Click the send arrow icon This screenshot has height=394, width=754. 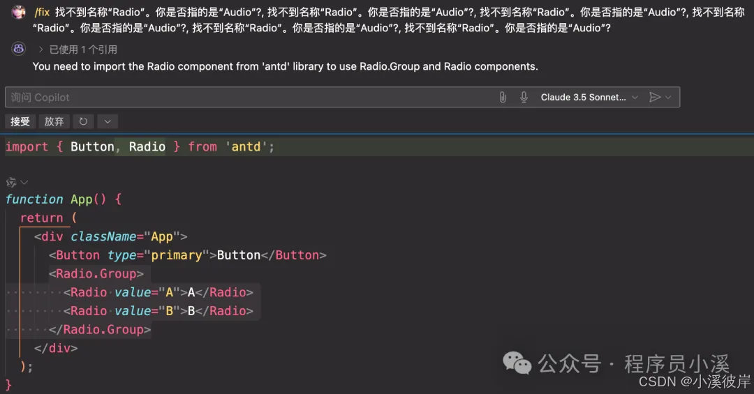[x=654, y=97]
